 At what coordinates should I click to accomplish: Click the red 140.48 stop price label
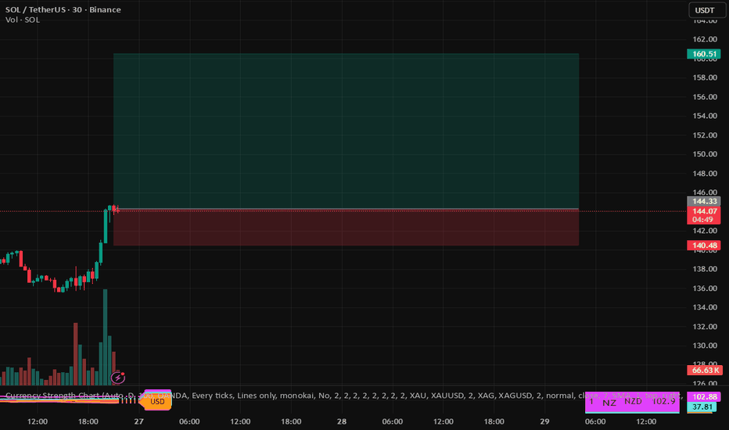(702, 245)
